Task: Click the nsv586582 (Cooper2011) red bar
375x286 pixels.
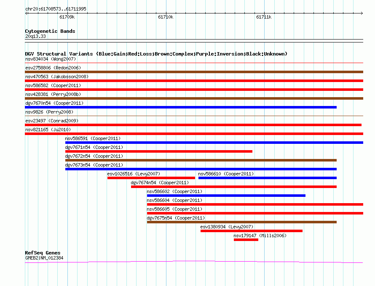Action: coord(194,90)
